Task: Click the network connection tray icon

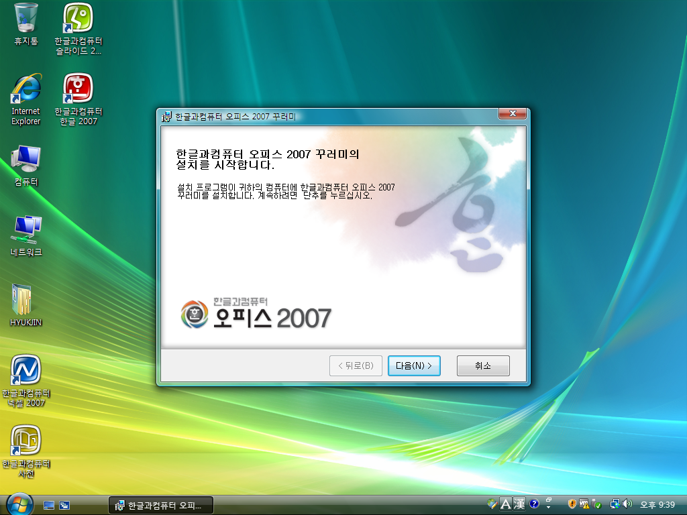Action: [x=615, y=504]
